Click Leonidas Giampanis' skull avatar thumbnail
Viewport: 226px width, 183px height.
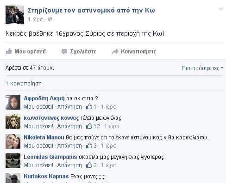(x=13, y=161)
